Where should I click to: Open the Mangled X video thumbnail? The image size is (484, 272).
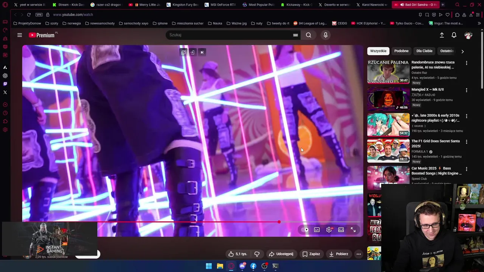(x=388, y=99)
